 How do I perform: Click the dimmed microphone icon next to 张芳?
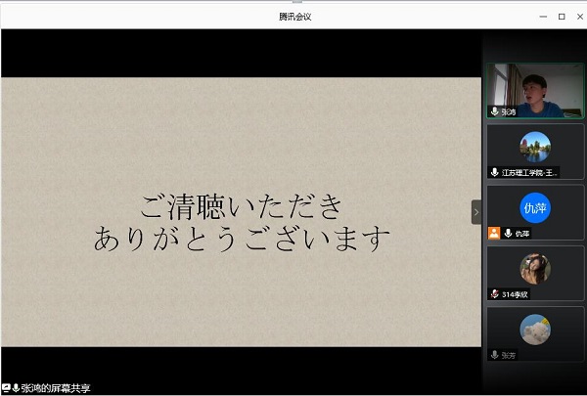click(x=494, y=355)
